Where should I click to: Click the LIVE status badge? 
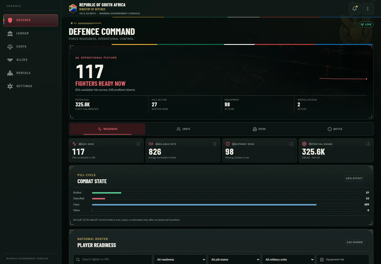point(366,25)
